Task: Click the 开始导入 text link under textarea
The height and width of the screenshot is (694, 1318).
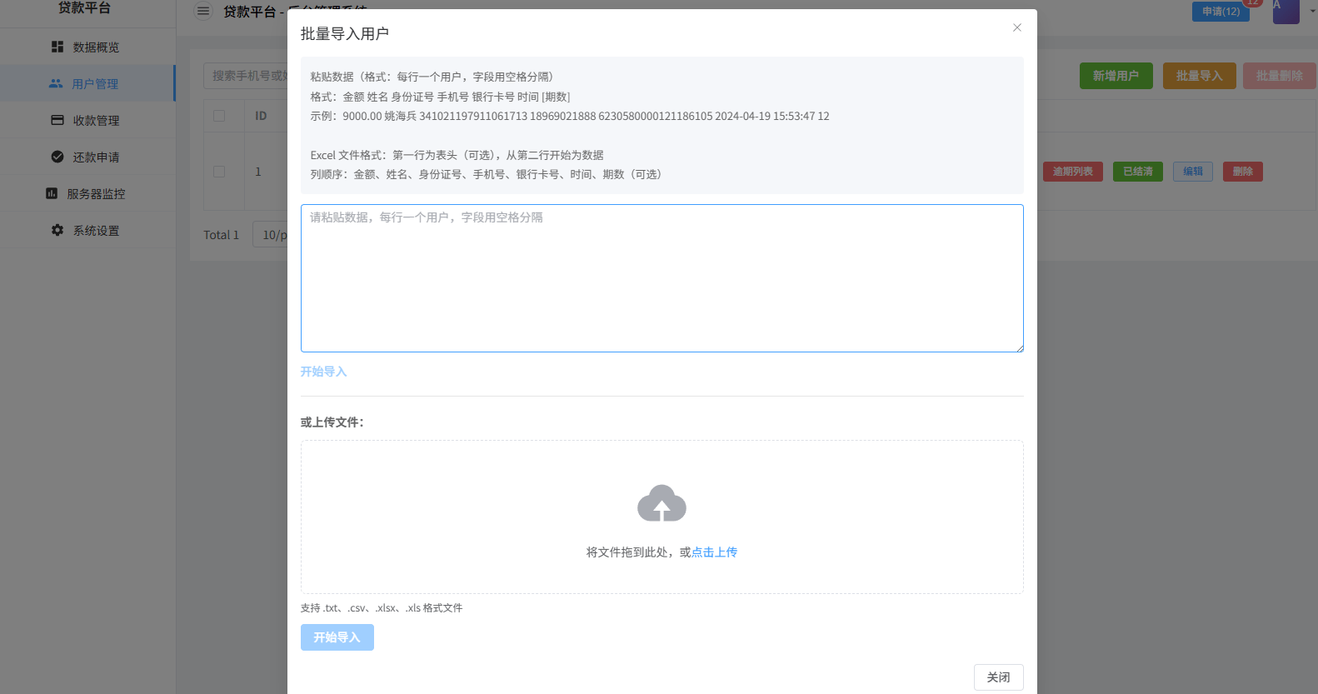Action: (323, 372)
